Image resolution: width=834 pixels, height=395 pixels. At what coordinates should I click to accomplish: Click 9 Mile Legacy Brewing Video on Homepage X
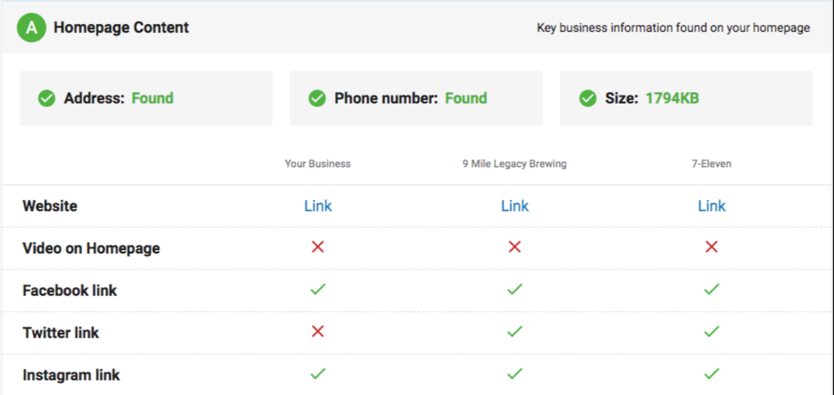pyautogui.click(x=515, y=247)
